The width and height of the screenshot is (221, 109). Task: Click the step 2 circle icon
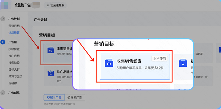(3, 42)
